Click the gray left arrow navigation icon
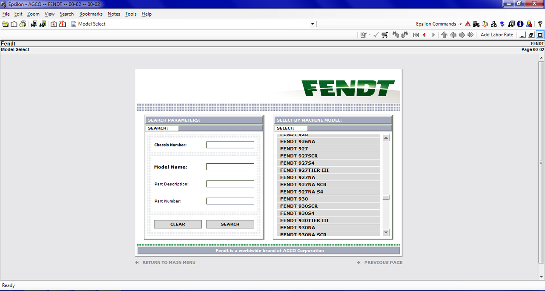Screen dimensions: 545x291 (x=453, y=35)
